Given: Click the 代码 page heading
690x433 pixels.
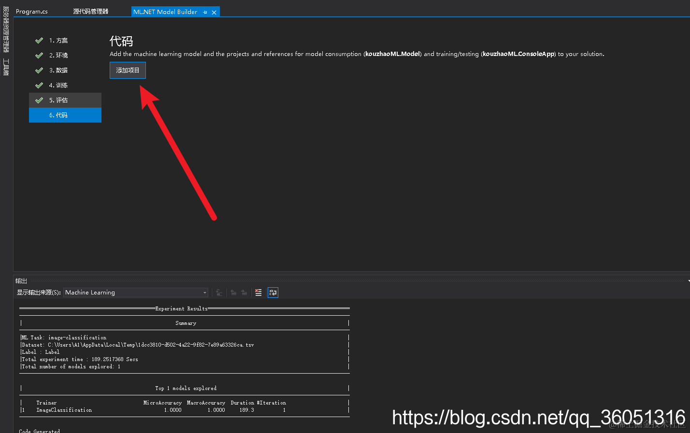Looking at the screenshot, I should tap(121, 41).
